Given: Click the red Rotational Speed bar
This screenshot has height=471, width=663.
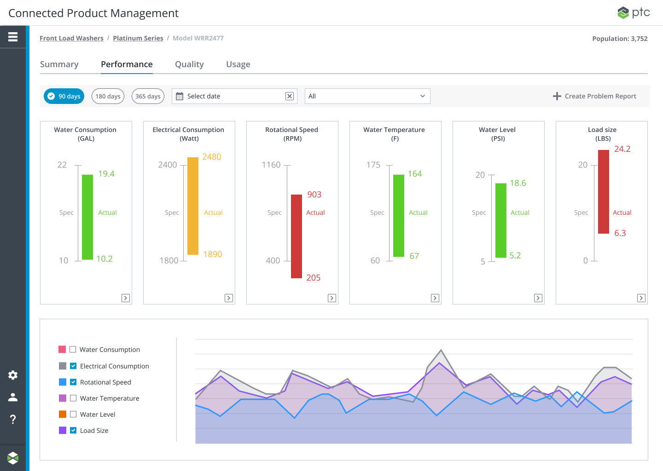Looking at the screenshot, I should coord(297,236).
